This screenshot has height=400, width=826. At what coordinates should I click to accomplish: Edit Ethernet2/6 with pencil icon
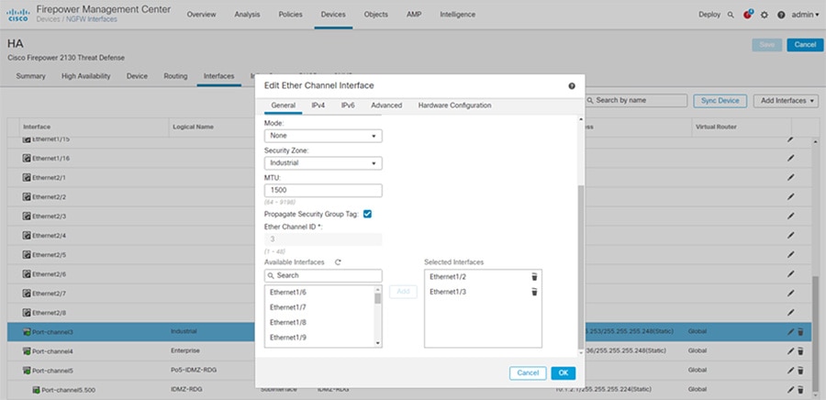[791, 273]
